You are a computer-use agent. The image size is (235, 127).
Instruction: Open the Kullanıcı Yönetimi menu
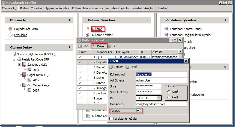[31, 8]
